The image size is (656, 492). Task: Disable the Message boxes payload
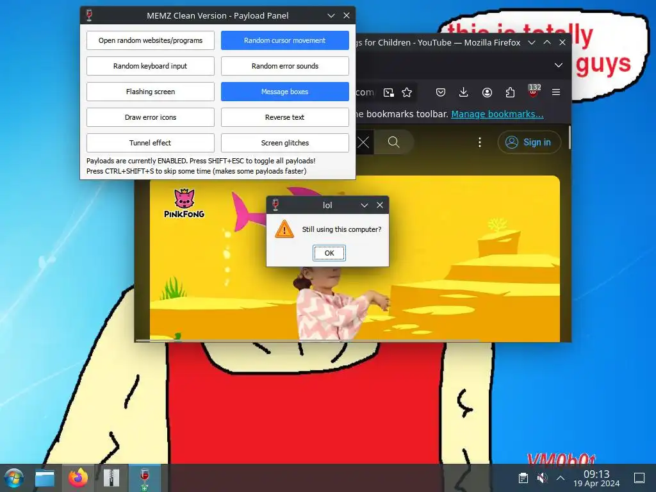pos(284,91)
